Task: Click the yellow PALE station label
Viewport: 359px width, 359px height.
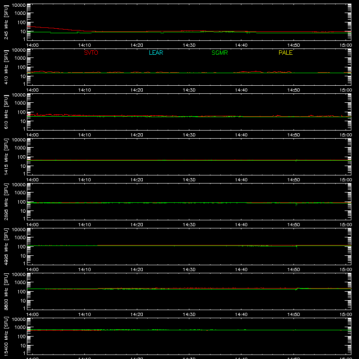Action: [x=285, y=53]
